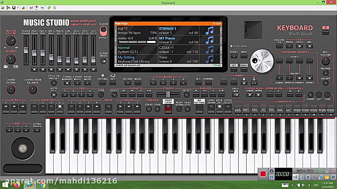337x189 pixels.
Task: Click the green refresh arrows toolbar icon
Action: coord(49,8)
